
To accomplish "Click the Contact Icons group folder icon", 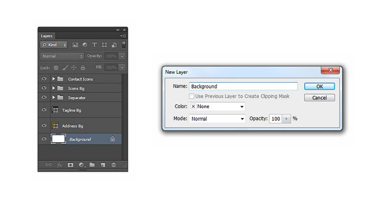I will click(60, 79).
